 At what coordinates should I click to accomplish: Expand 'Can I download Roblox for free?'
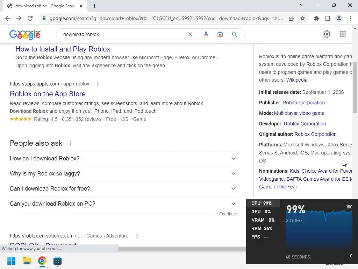(124, 189)
